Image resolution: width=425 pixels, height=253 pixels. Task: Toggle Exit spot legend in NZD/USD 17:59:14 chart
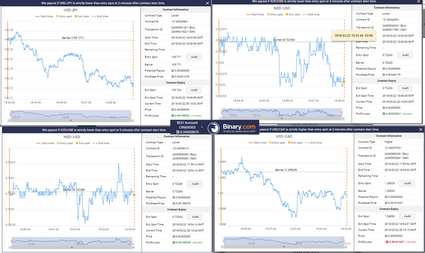[x=83, y=143]
